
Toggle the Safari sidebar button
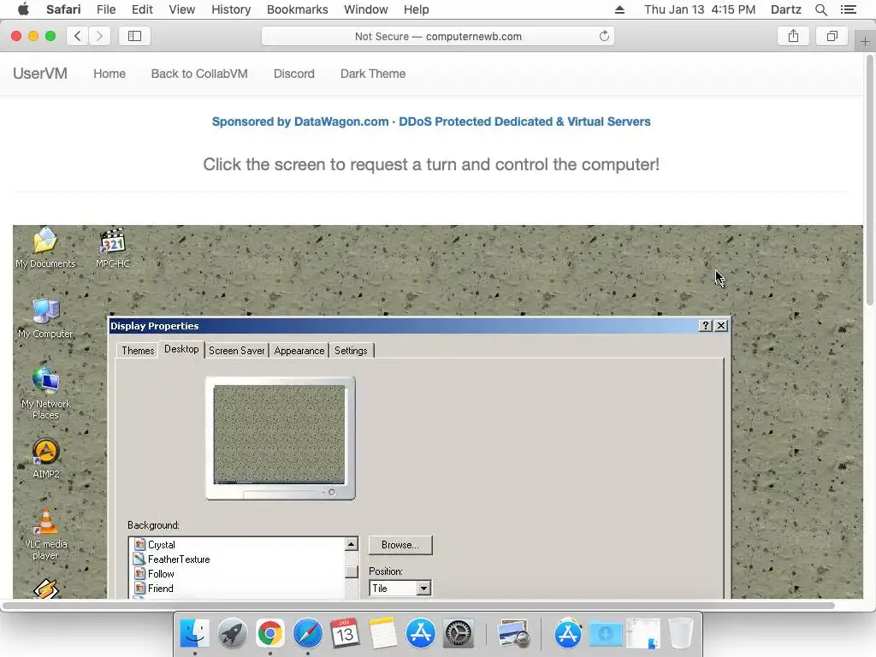click(x=134, y=36)
